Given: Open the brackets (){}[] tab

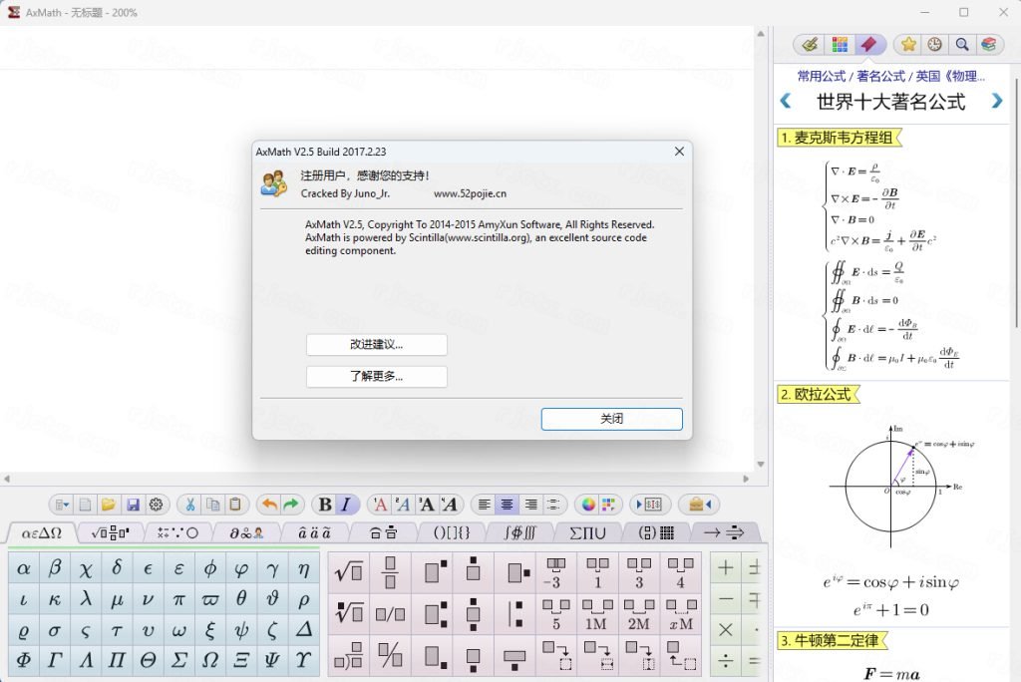Looking at the screenshot, I should pyautogui.click(x=452, y=532).
